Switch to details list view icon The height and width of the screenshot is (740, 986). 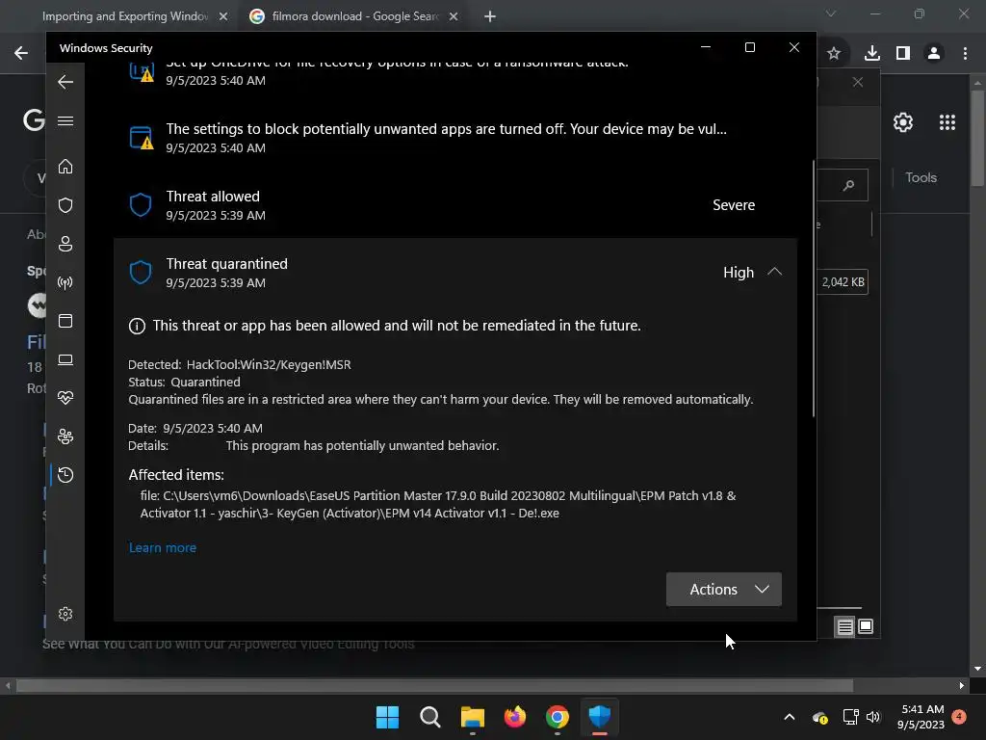(x=845, y=626)
